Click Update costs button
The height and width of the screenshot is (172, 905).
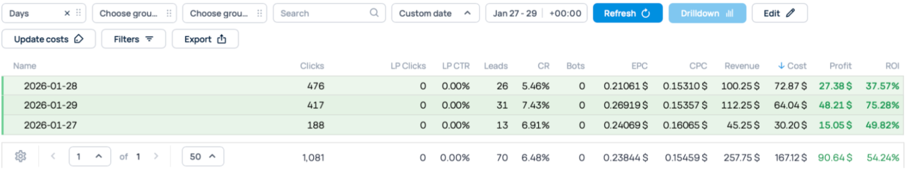48,39
